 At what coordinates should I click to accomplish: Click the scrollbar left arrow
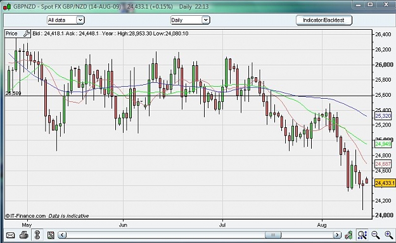pyautogui.click(x=62, y=235)
